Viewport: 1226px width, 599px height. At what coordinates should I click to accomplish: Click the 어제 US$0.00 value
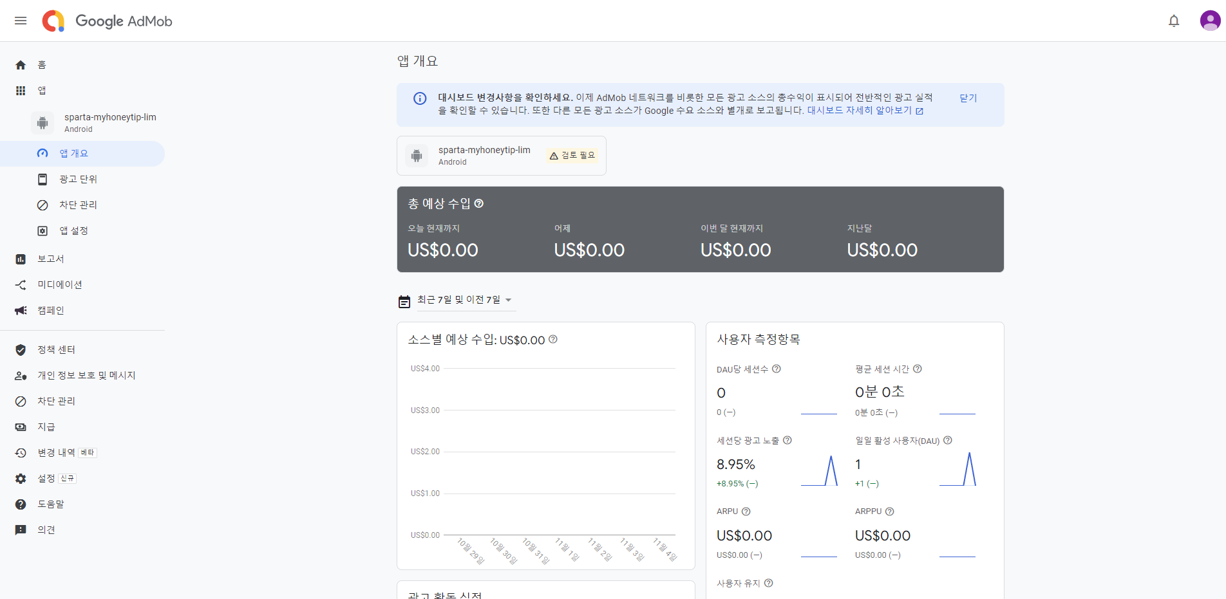tap(589, 250)
